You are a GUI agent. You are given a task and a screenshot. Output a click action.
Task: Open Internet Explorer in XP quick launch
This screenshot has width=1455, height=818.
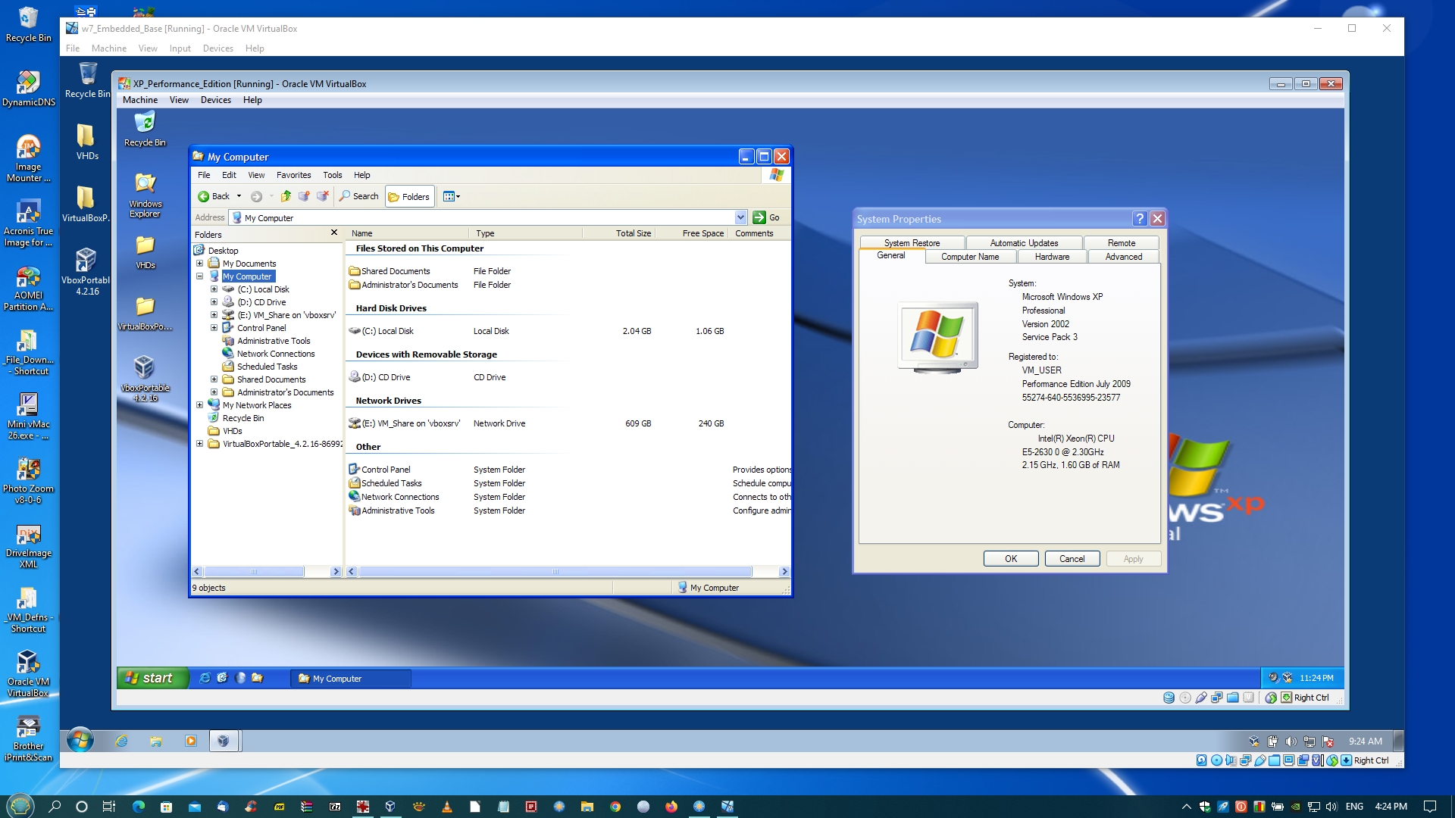(x=205, y=678)
